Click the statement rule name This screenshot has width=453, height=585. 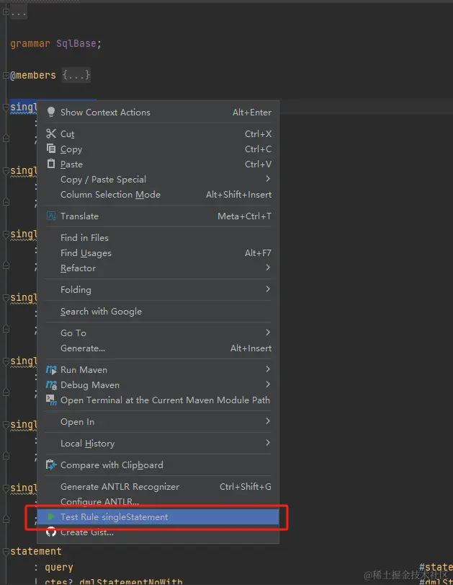pos(36,551)
